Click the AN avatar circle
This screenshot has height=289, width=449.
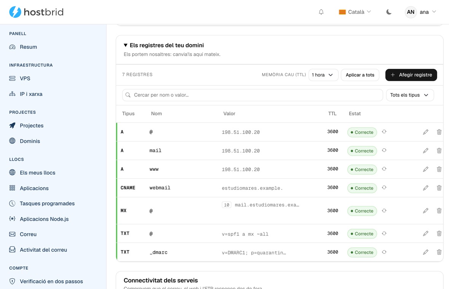410,12
